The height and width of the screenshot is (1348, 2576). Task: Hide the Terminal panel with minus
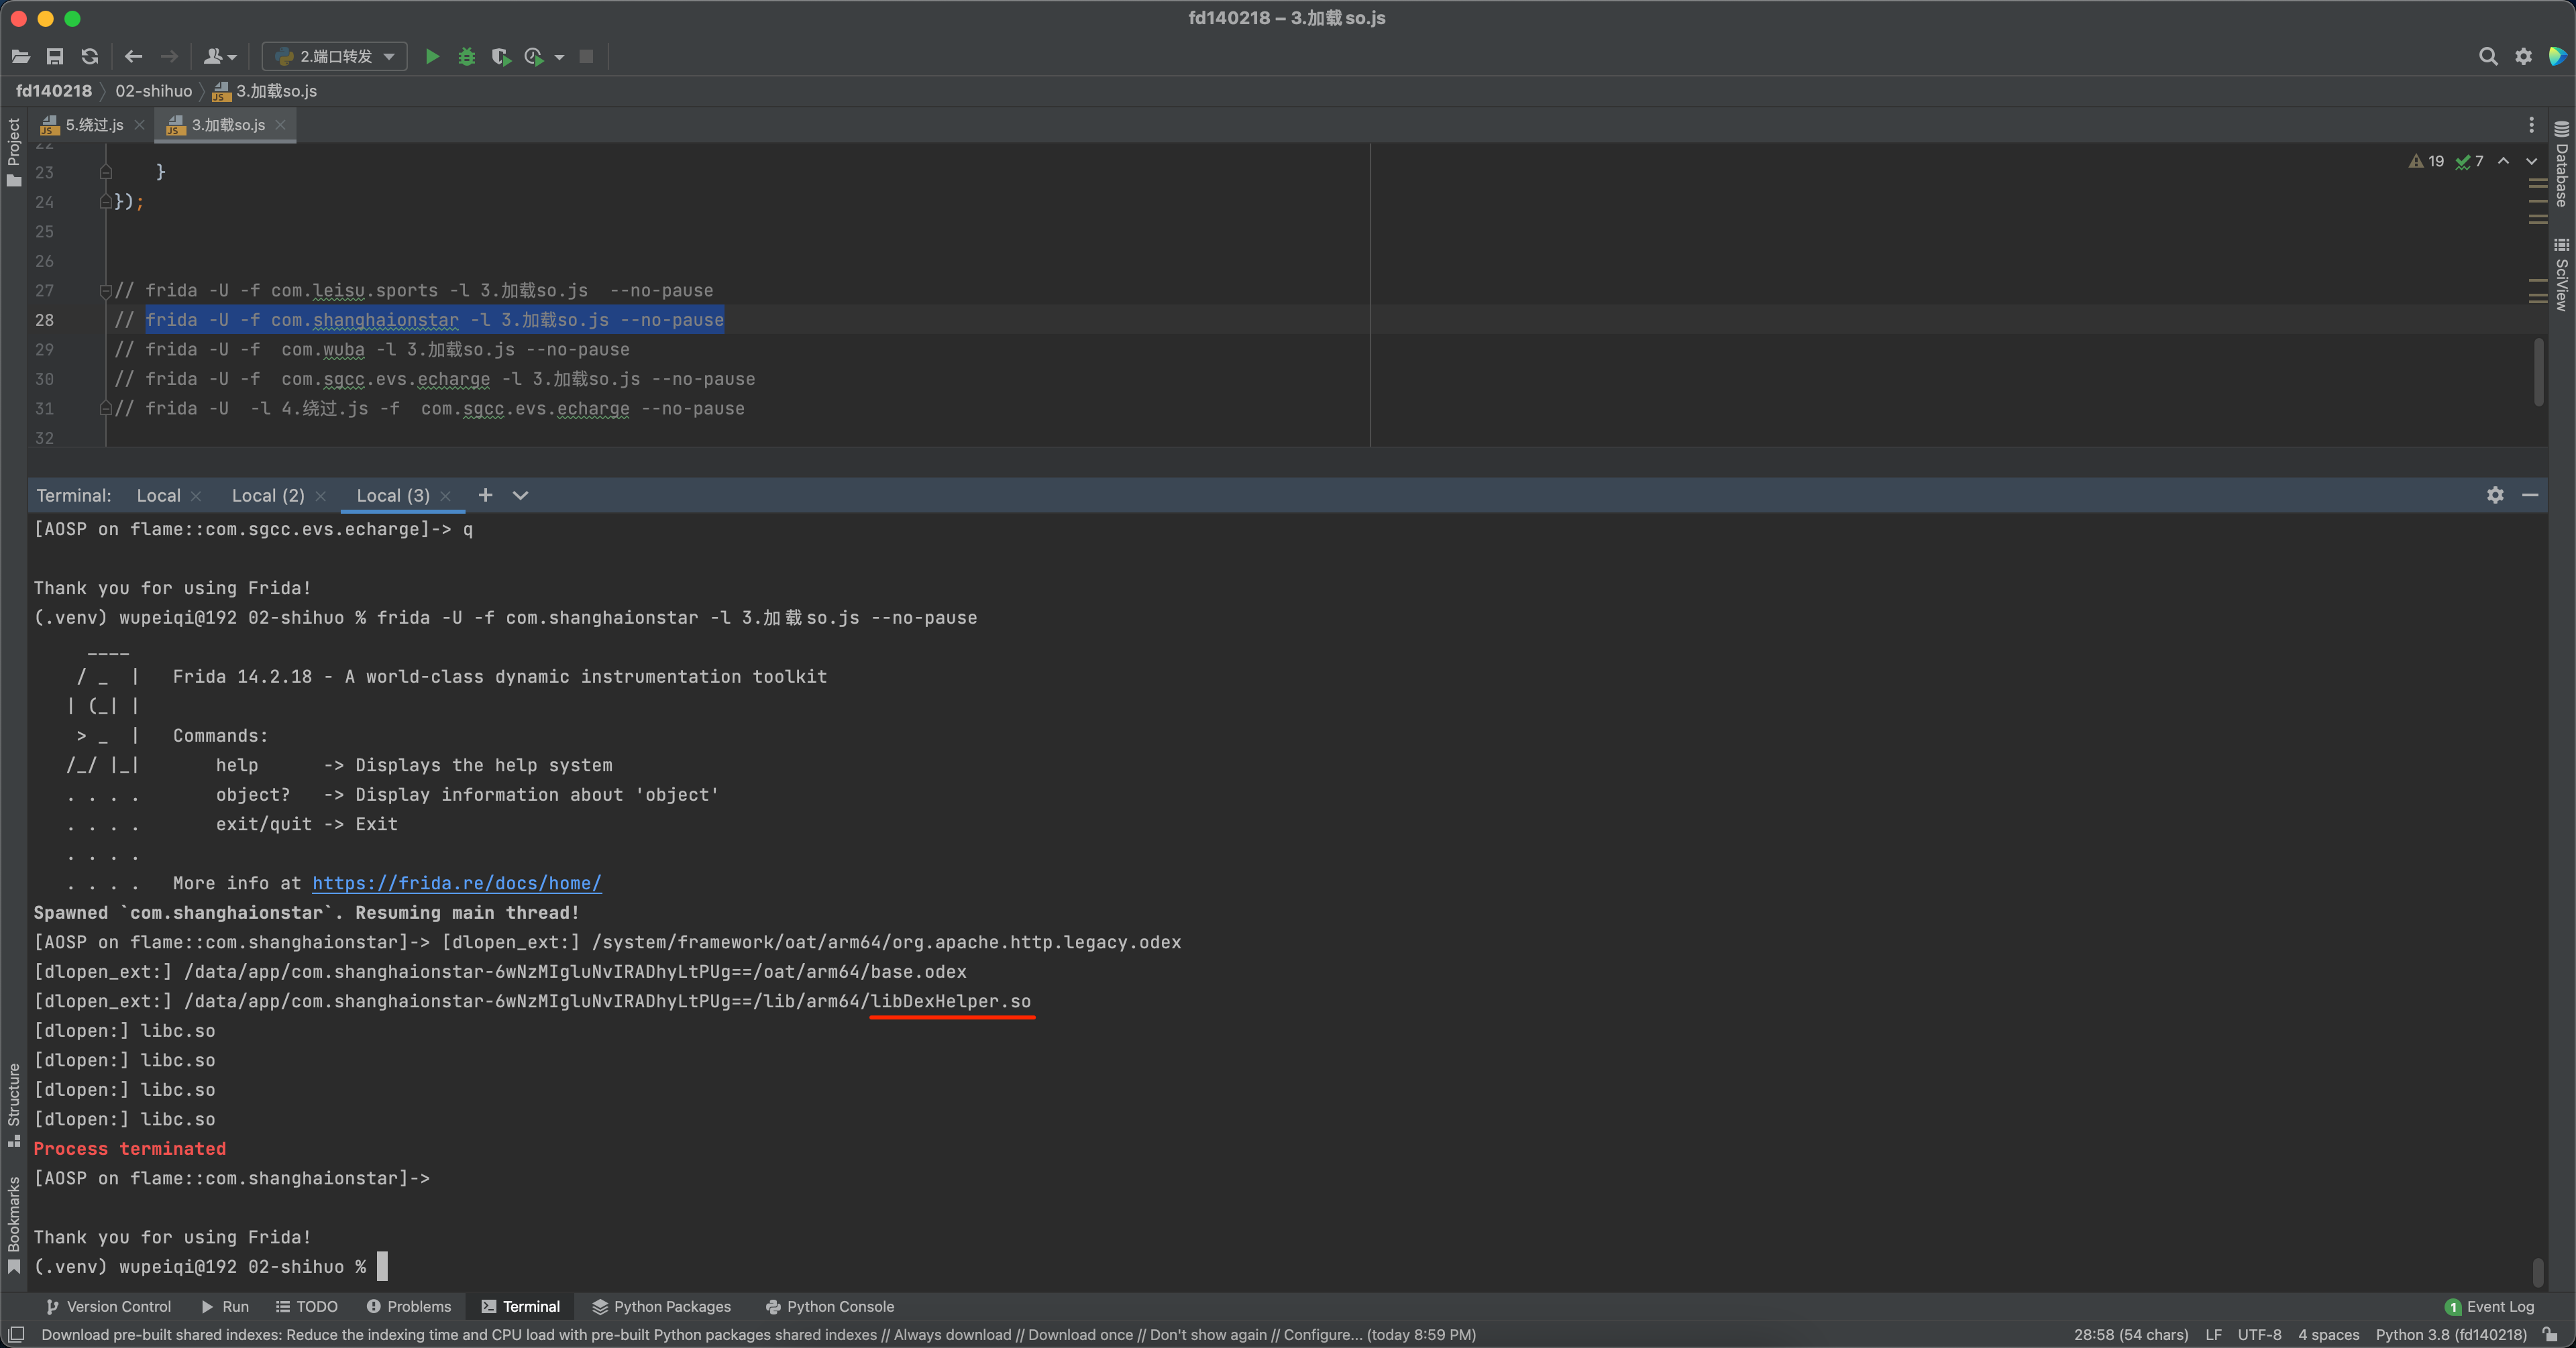pos(2530,495)
